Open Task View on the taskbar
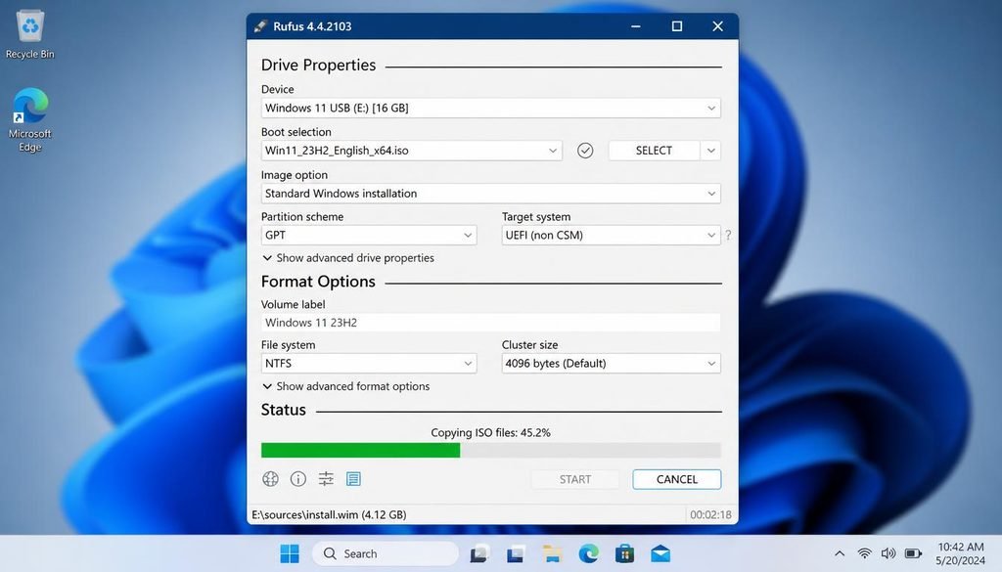 click(x=479, y=553)
